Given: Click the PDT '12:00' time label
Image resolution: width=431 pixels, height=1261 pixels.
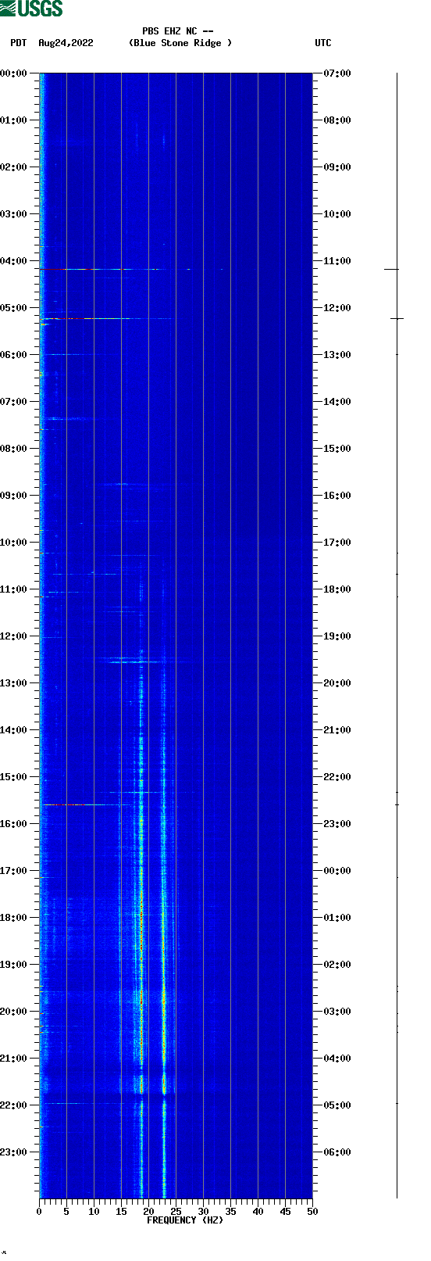Looking at the screenshot, I should [13, 636].
